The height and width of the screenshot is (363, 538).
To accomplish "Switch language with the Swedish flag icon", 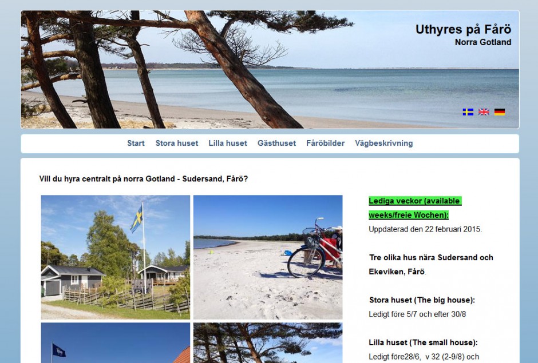I will coord(468,112).
